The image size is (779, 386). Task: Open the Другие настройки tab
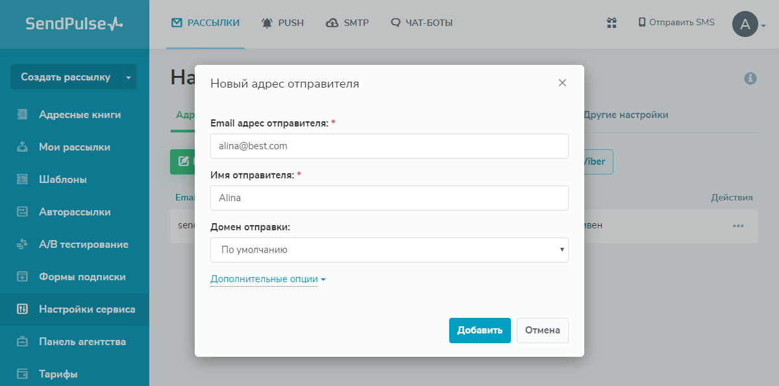click(626, 114)
